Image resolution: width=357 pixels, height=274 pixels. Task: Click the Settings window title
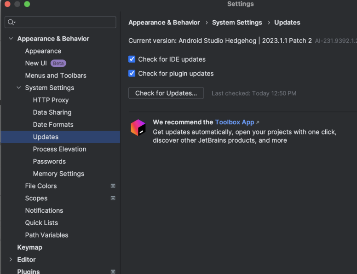pyautogui.click(x=241, y=4)
